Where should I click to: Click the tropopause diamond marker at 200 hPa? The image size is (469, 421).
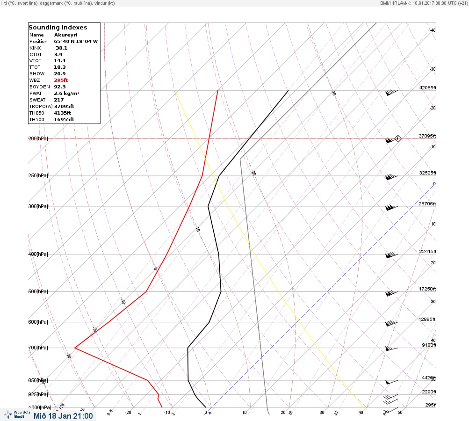tap(397, 138)
